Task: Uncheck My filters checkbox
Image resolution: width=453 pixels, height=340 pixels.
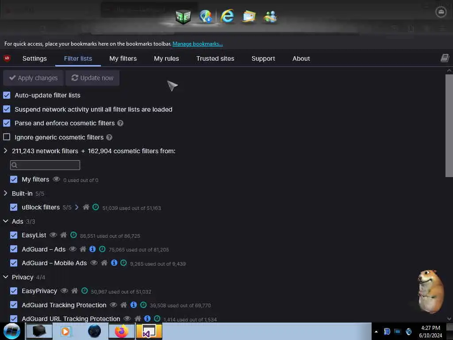Action: [x=14, y=179]
